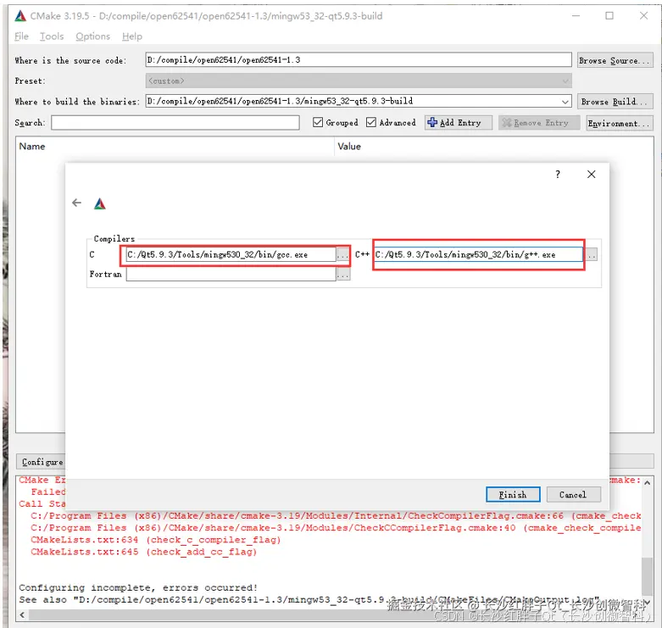Click the source code path field
The height and width of the screenshot is (628, 662).
359,60
